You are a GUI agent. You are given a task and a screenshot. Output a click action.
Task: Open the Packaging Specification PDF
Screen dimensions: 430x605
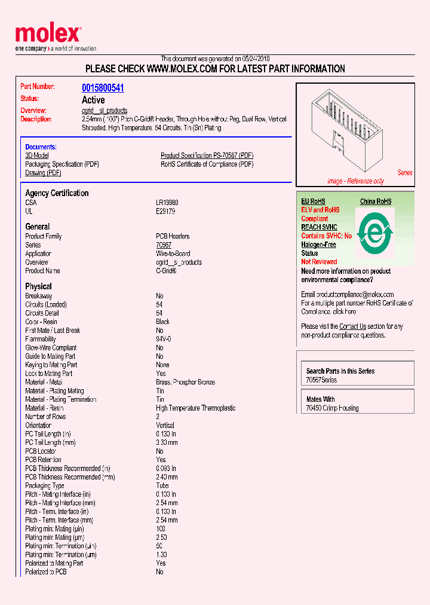[62, 164]
